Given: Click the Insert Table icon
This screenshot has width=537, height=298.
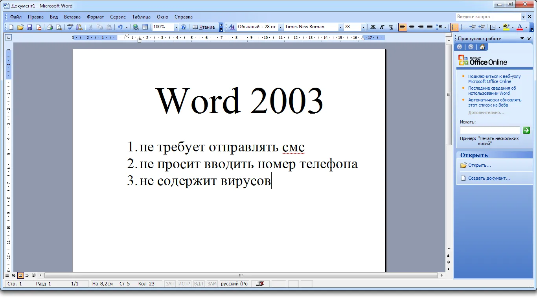Looking at the screenshot, I should 145,27.
